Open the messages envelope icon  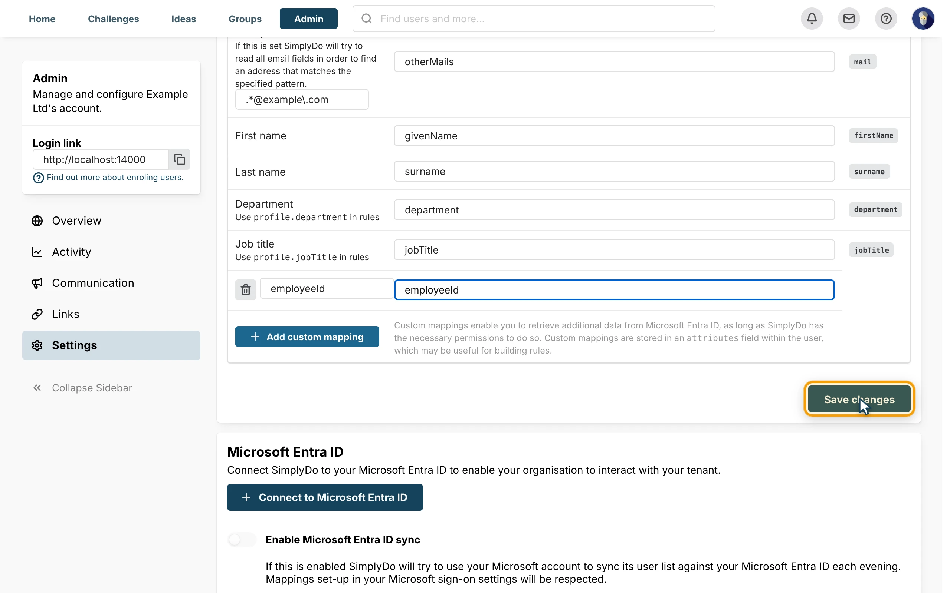[849, 19]
